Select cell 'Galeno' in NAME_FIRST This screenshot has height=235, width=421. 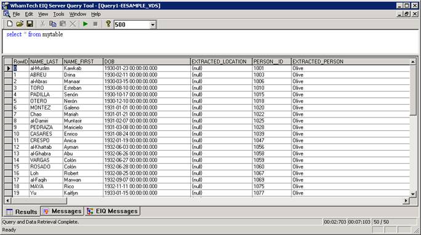click(x=82, y=108)
